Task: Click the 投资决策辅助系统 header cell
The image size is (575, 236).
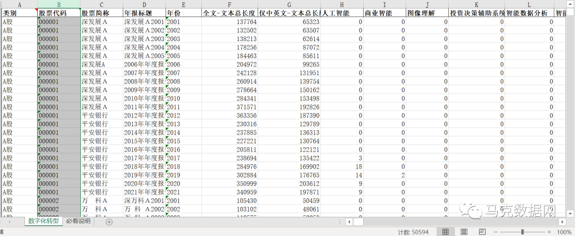Action: coord(477,13)
